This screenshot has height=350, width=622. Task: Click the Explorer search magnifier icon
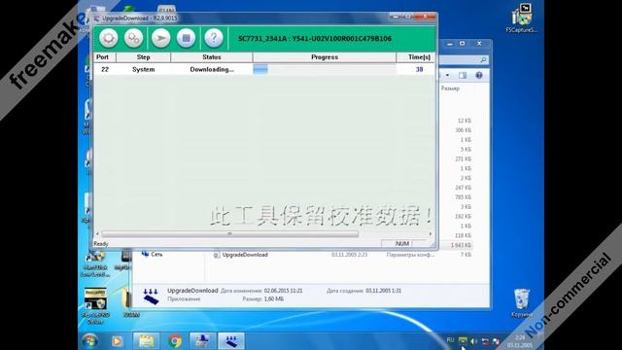(483, 60)
